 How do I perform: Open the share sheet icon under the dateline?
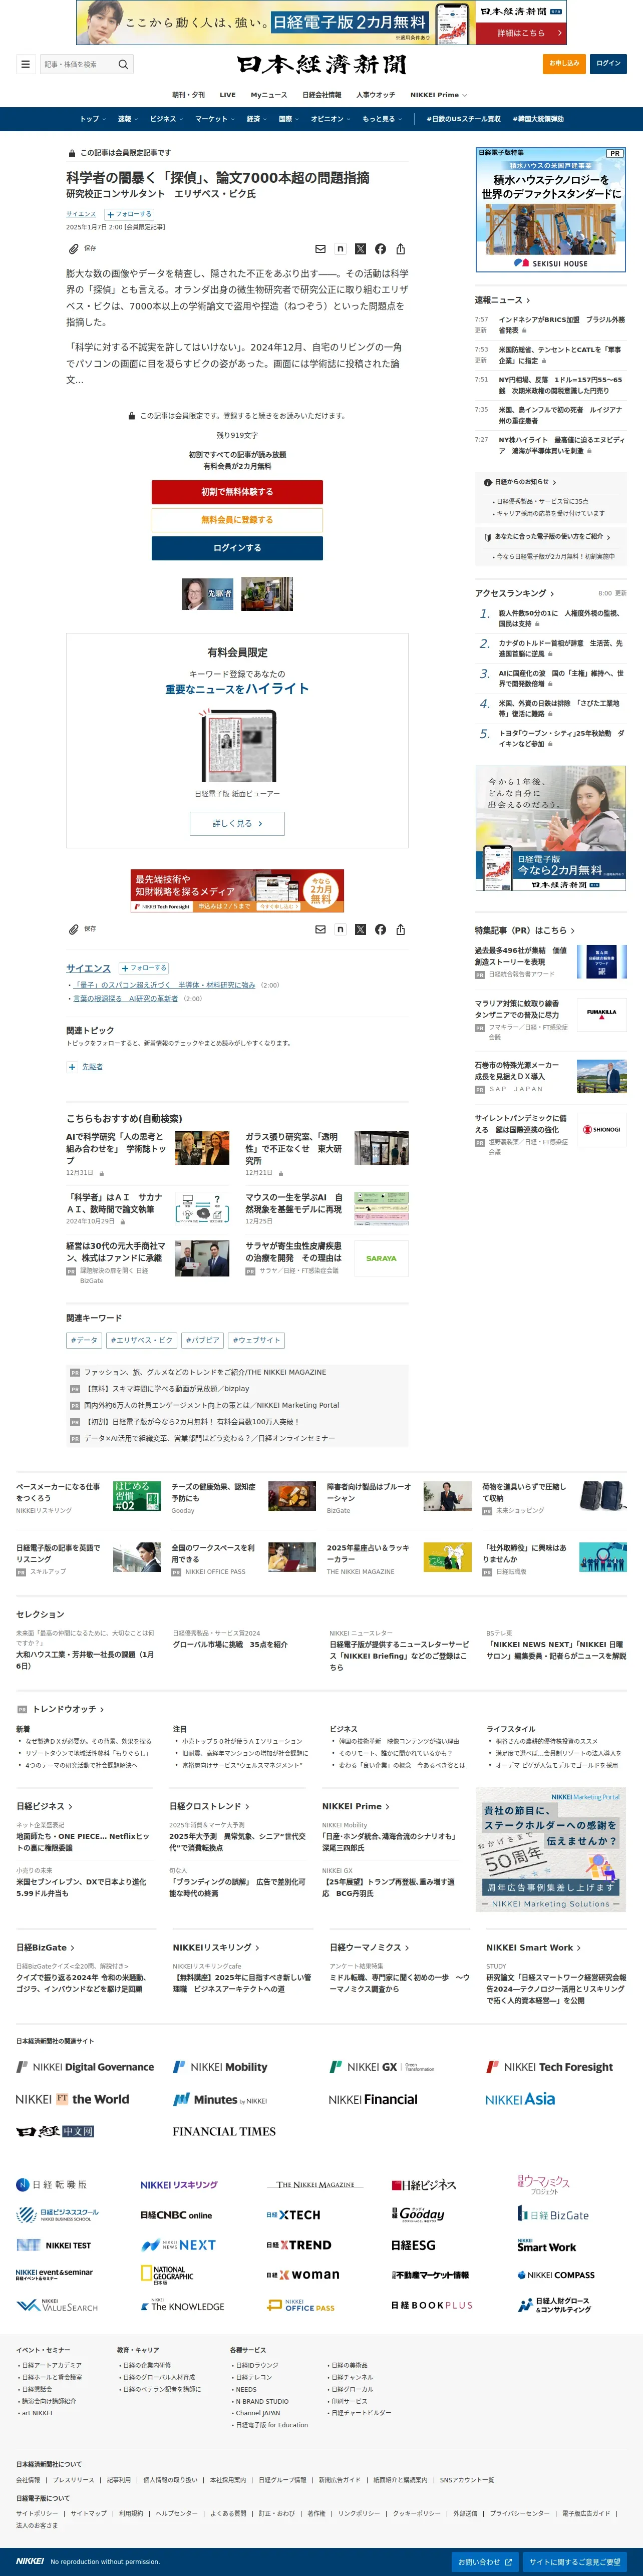400,249
